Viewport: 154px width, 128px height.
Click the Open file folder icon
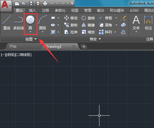click(x=24, y=4)
